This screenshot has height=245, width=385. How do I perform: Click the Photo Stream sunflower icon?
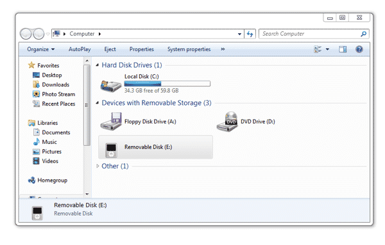click(36, 94)
